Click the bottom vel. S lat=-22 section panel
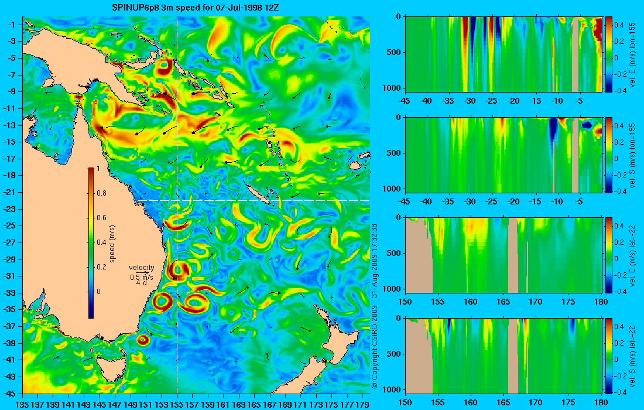Screen dimensions: 644x410 503,356
